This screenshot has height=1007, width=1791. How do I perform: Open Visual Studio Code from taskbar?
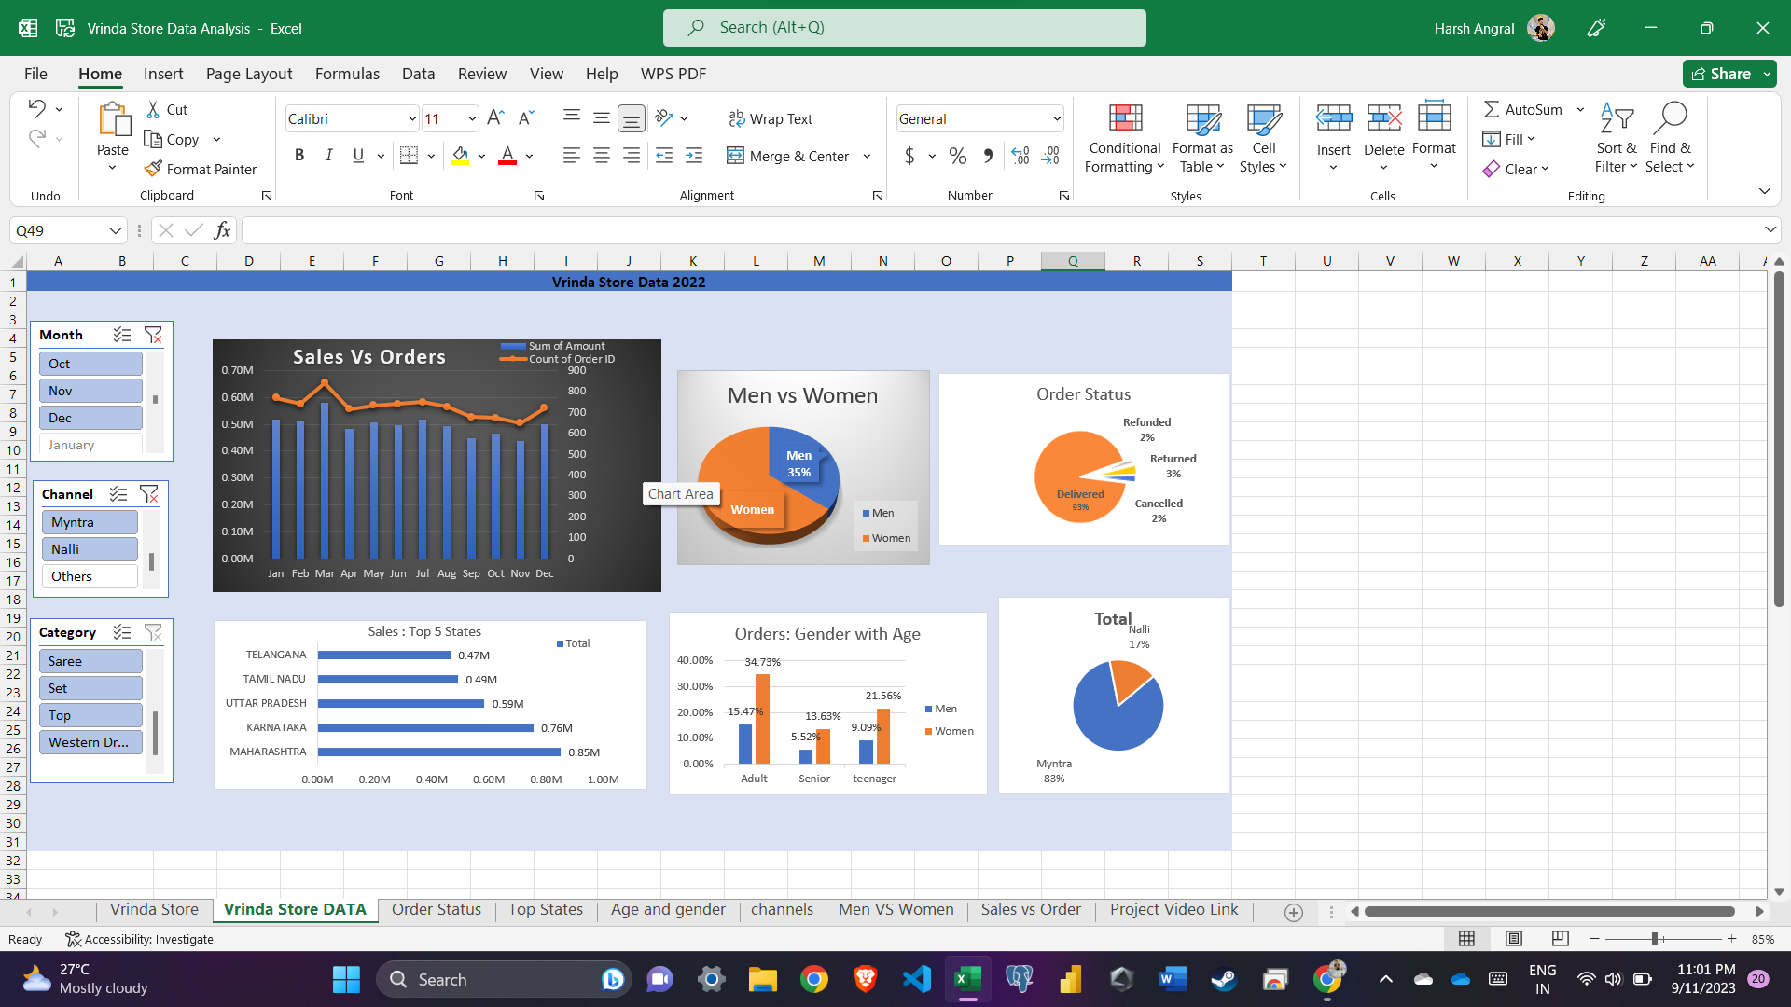pos(916,979)
